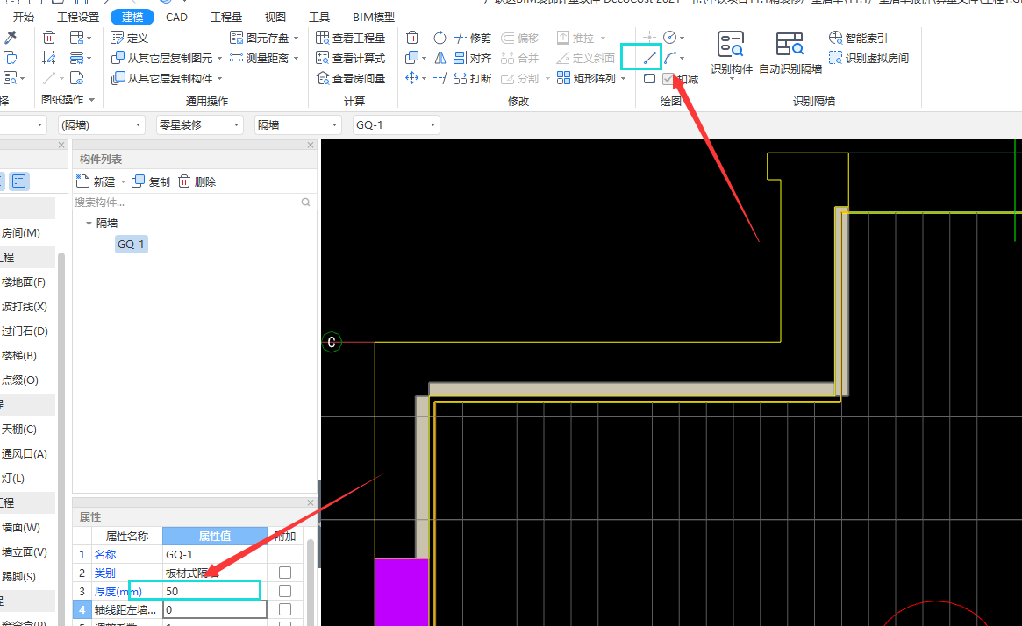Click the 轴线距左墙 value field
Image resolution: width=1022 pixels, height=626 pixels.
(214, 609)
